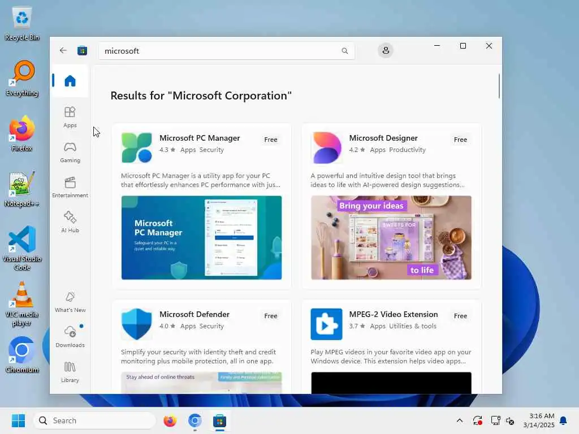Image resolution: width=579 pixels, height=434 pixels.
Task: Click Free button for MPEG-2 Video Extension
Action: point(460,316)
